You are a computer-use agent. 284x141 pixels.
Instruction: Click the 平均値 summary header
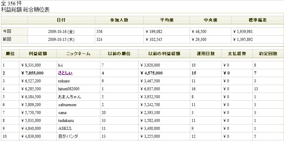pos(167,20)
